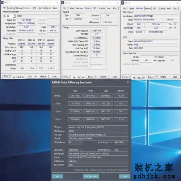Click the Max Bandwidth field in CPU-Z SPD
Image resolution: width=181 pixels, height=181 pixels.
point(26,23)
